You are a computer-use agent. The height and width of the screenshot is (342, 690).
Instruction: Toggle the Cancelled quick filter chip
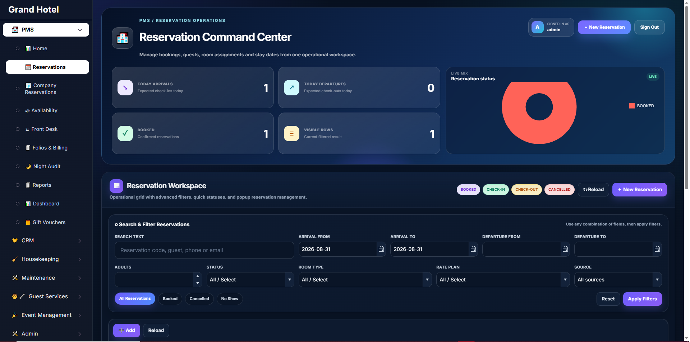(199, 299)
